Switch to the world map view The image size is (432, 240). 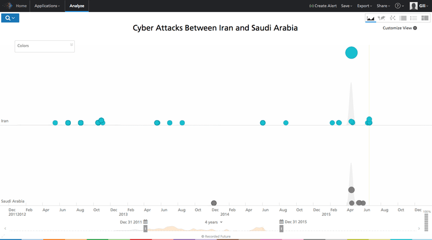pyautogui.click(x=381, y=18)
